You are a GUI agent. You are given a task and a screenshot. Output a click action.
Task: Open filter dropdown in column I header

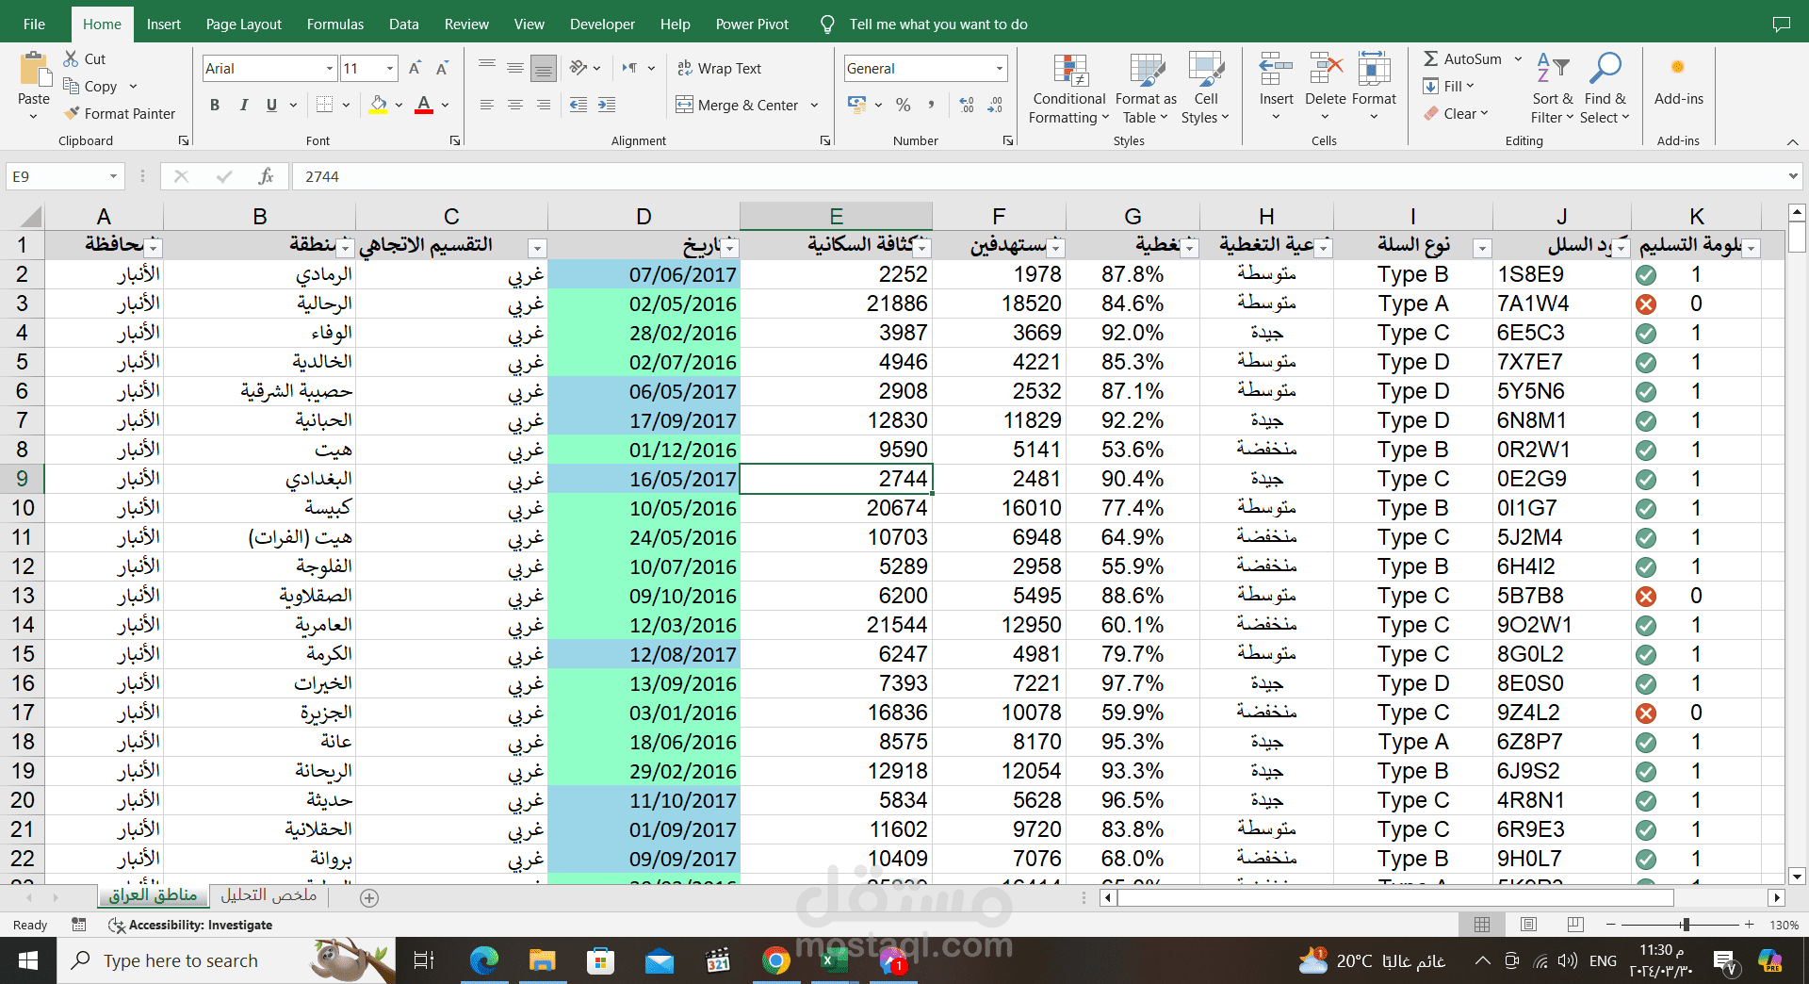[x=1482, y=248]
